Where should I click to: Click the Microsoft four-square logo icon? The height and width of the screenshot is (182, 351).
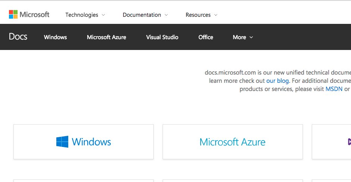point(13,14)
